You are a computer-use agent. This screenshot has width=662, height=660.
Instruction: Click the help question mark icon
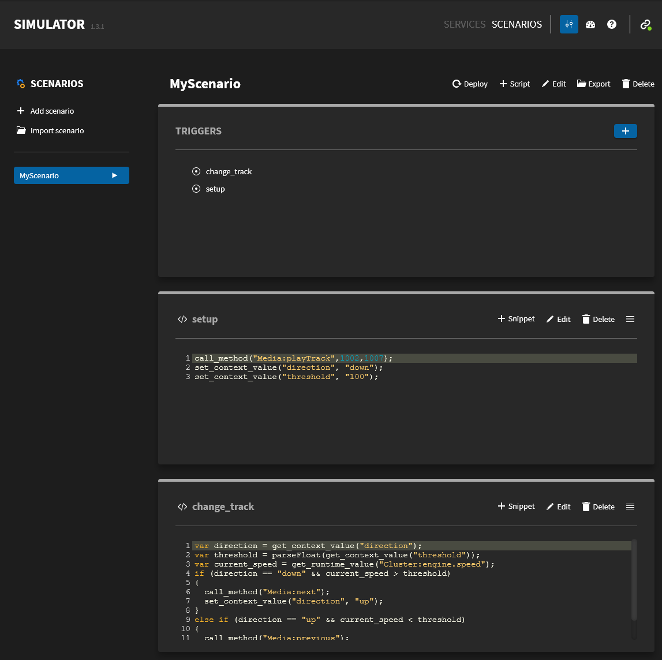point(612,24)
